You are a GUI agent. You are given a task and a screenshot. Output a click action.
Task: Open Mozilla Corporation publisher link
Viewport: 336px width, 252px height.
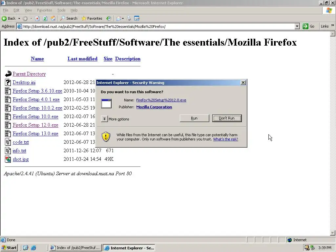[x=154, y=107]
